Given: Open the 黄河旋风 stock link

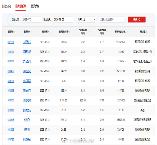Looking at the screenshot, I should coord(27,62).
